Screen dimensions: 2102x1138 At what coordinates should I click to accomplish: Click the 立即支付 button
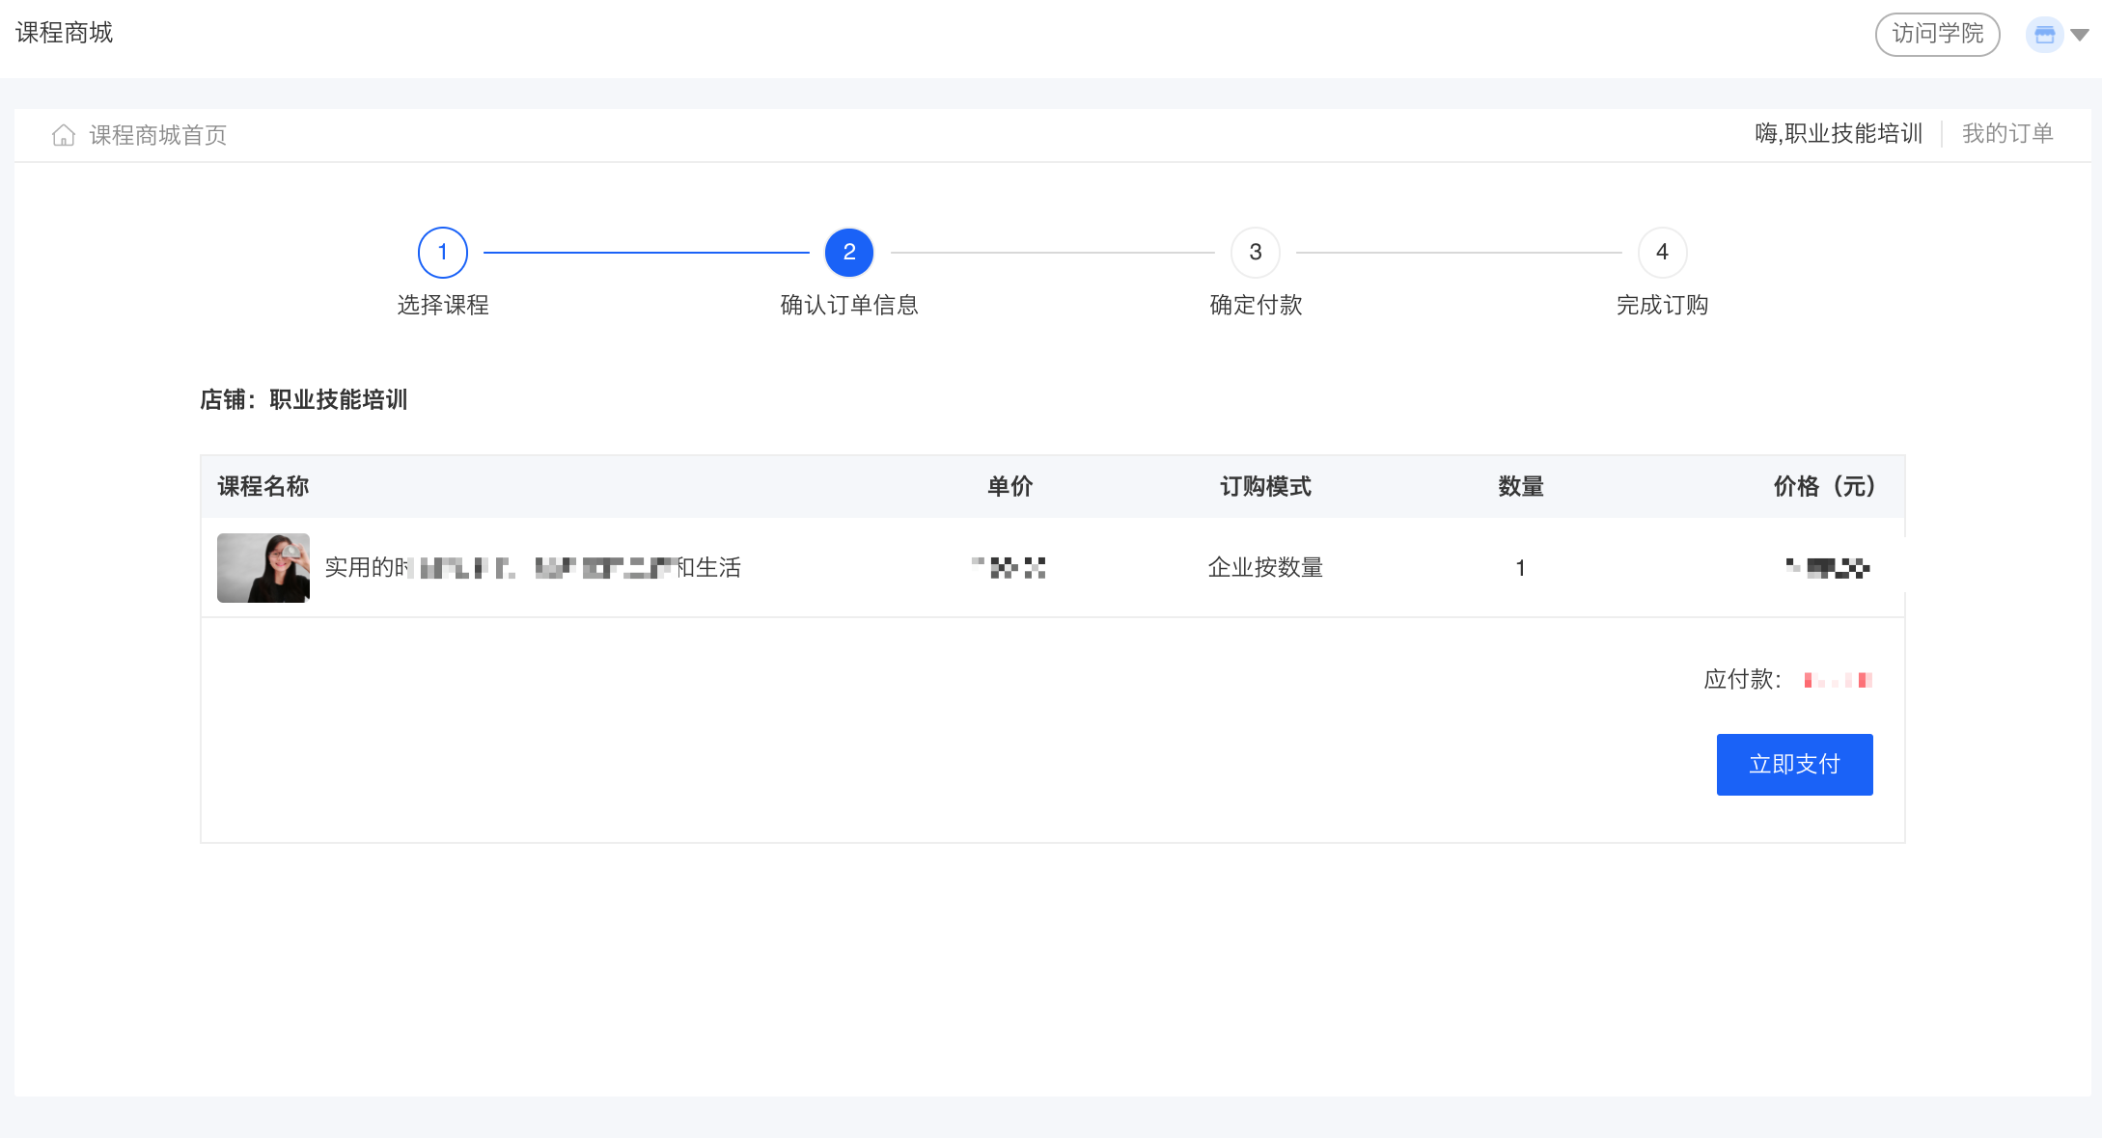coord(1794,765)
